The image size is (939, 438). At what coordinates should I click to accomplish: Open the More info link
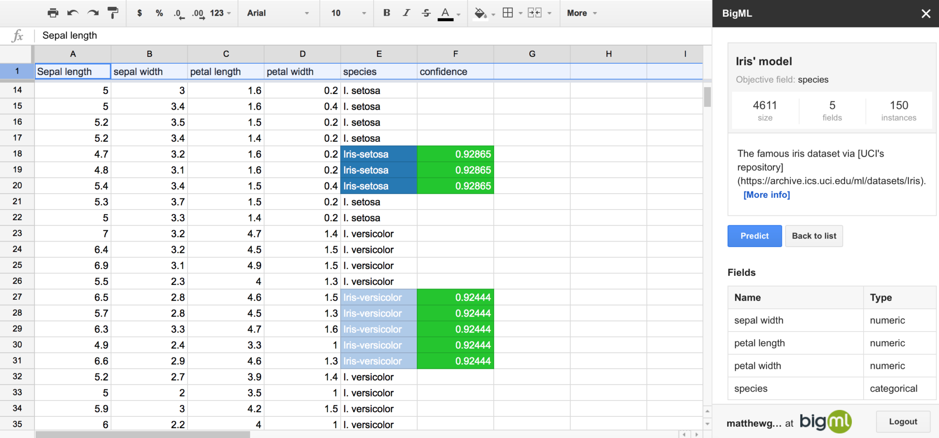click(766, 195)
